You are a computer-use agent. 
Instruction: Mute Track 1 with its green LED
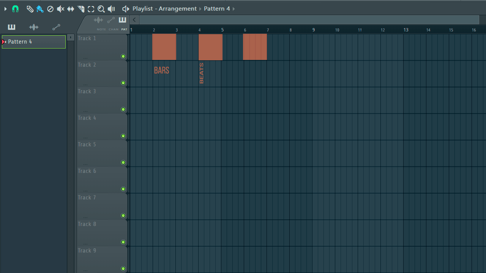pyautogui.click(x=123, y=56)
